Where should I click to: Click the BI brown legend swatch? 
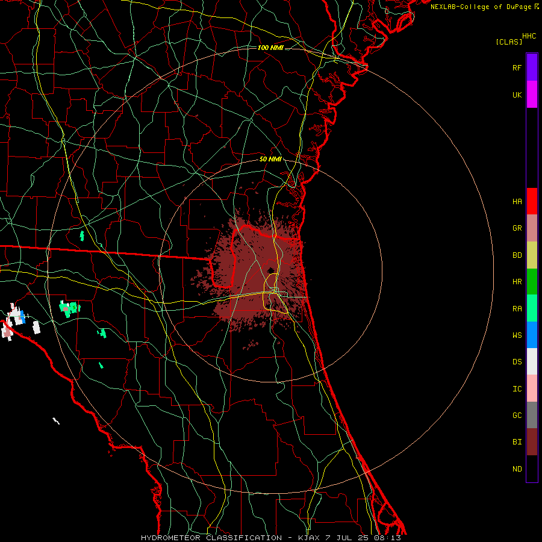tap(532, 442)
